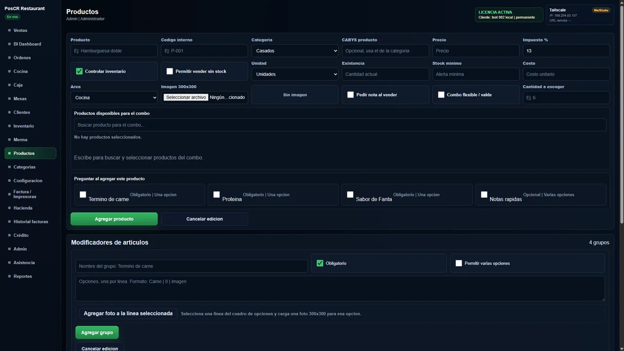Open the Caja section
The image size is (624, 351).
[30, 85]
